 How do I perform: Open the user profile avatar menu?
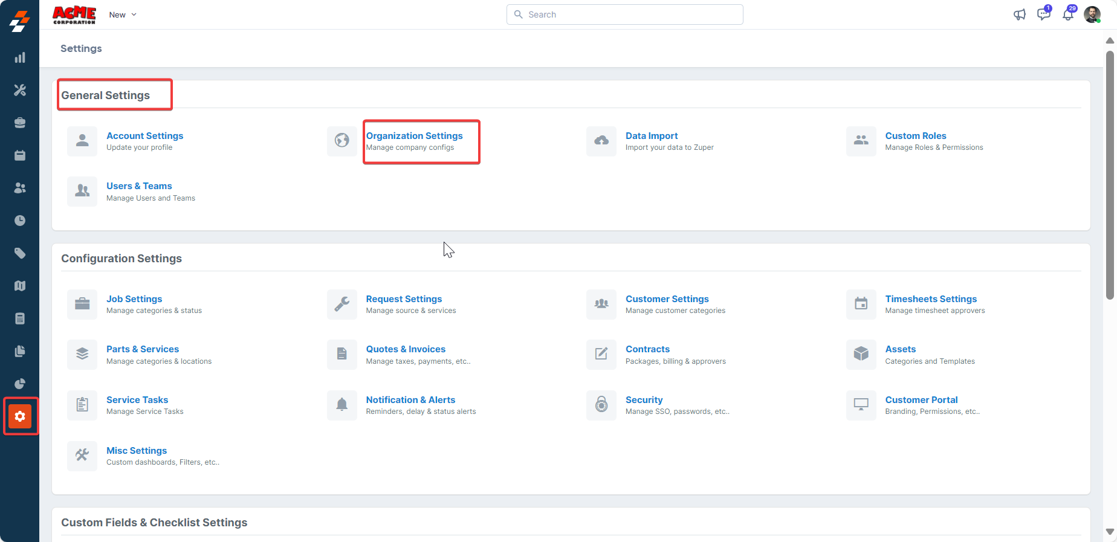[1092, 15]
